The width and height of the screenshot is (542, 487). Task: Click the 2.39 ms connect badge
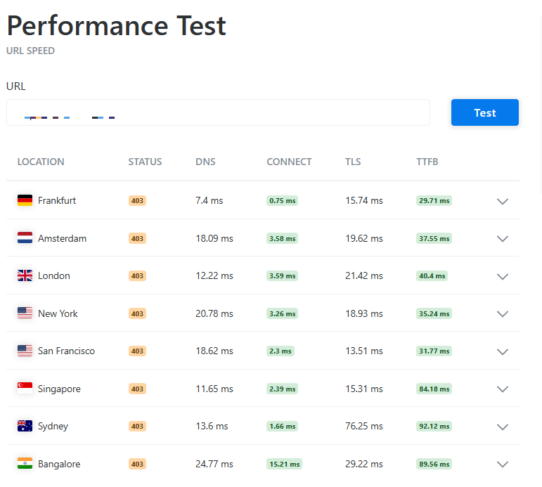282,389
